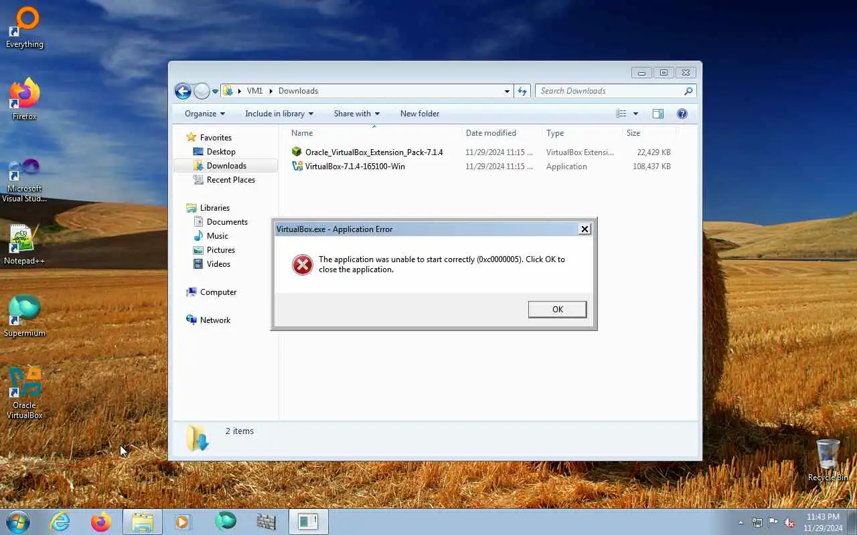Click the magnifier icon in search box
The image size is (857, 535).
[x=688, y=91]
